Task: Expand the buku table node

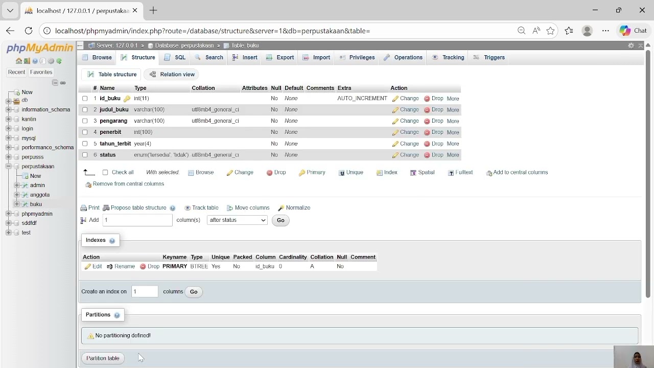Action: 17,204
